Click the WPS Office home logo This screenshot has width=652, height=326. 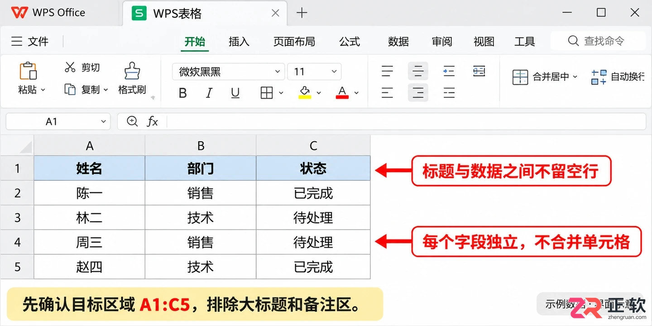point(19,13)
